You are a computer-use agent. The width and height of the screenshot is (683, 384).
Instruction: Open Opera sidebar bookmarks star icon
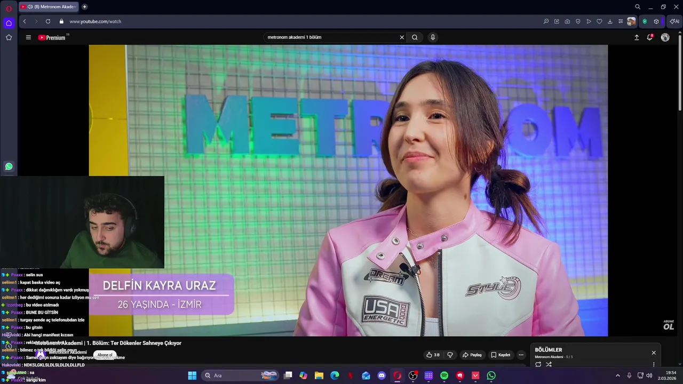pyautogui.click(x=9, y=37)
